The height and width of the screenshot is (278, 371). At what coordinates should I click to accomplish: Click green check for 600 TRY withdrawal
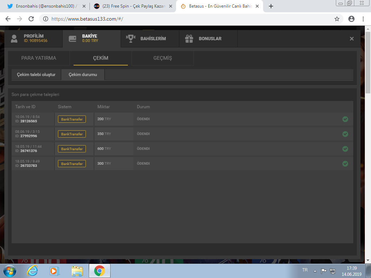[345, 149]
